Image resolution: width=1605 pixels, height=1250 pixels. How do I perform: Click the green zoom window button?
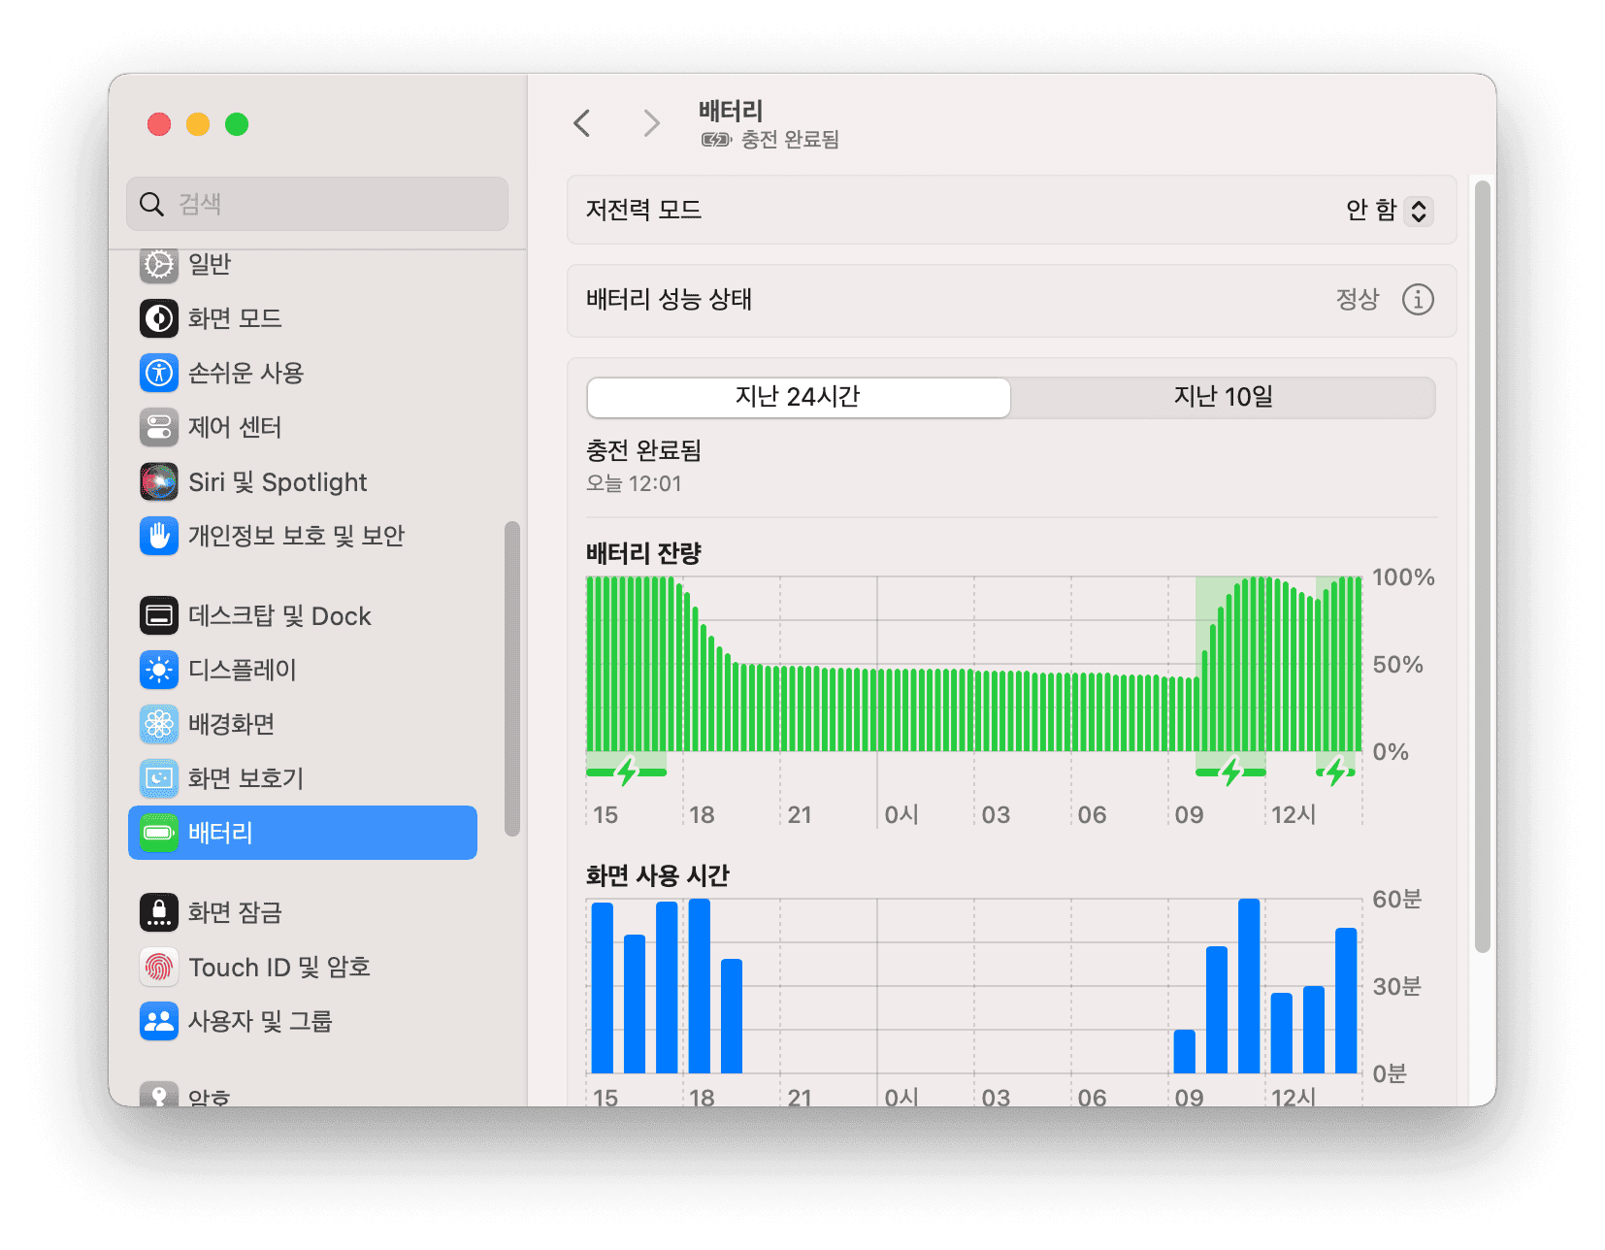click(237, 124)
